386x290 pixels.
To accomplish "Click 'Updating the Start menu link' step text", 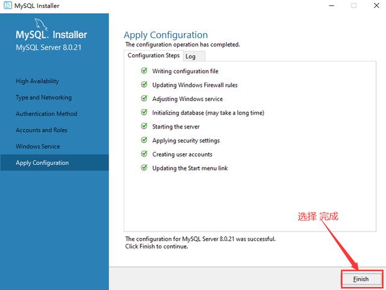I will tap(190, 168).
